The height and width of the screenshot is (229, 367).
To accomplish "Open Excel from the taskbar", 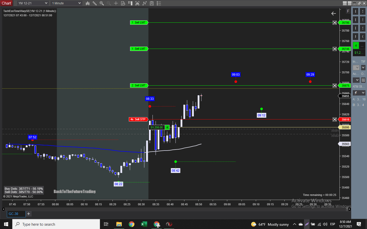I will tap(144, 224).
